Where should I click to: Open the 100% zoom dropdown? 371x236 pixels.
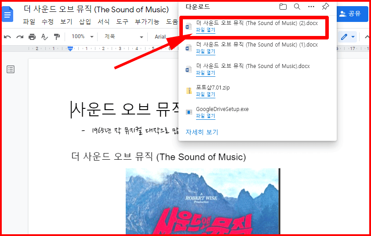[83, 36]
